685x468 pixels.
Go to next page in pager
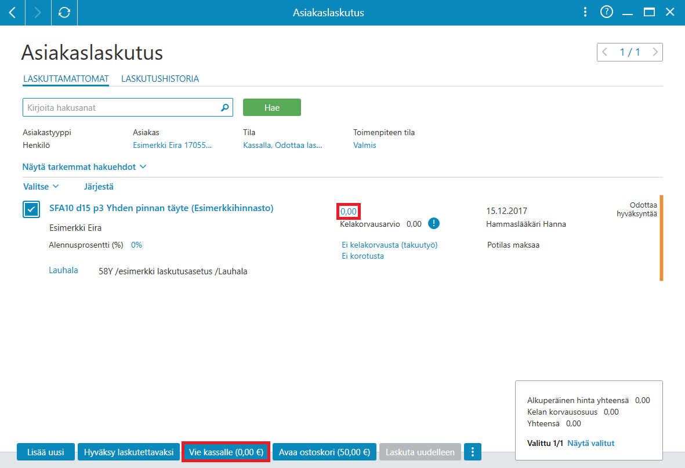655,52
